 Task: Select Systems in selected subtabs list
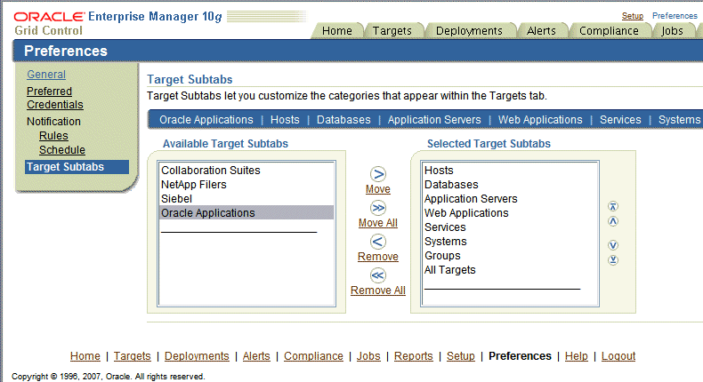point(510,242)
